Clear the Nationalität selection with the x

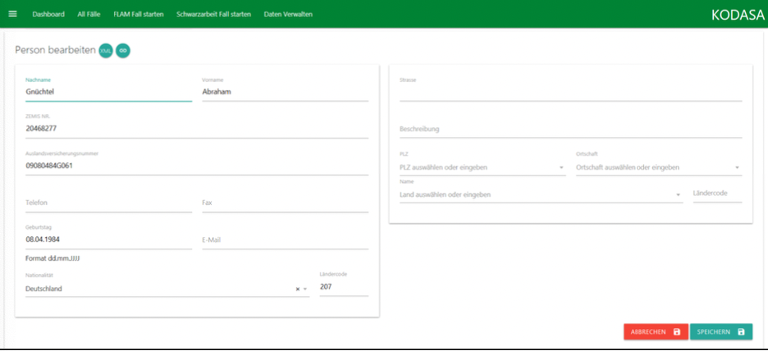pyautogui.click(x=298, y=289)
